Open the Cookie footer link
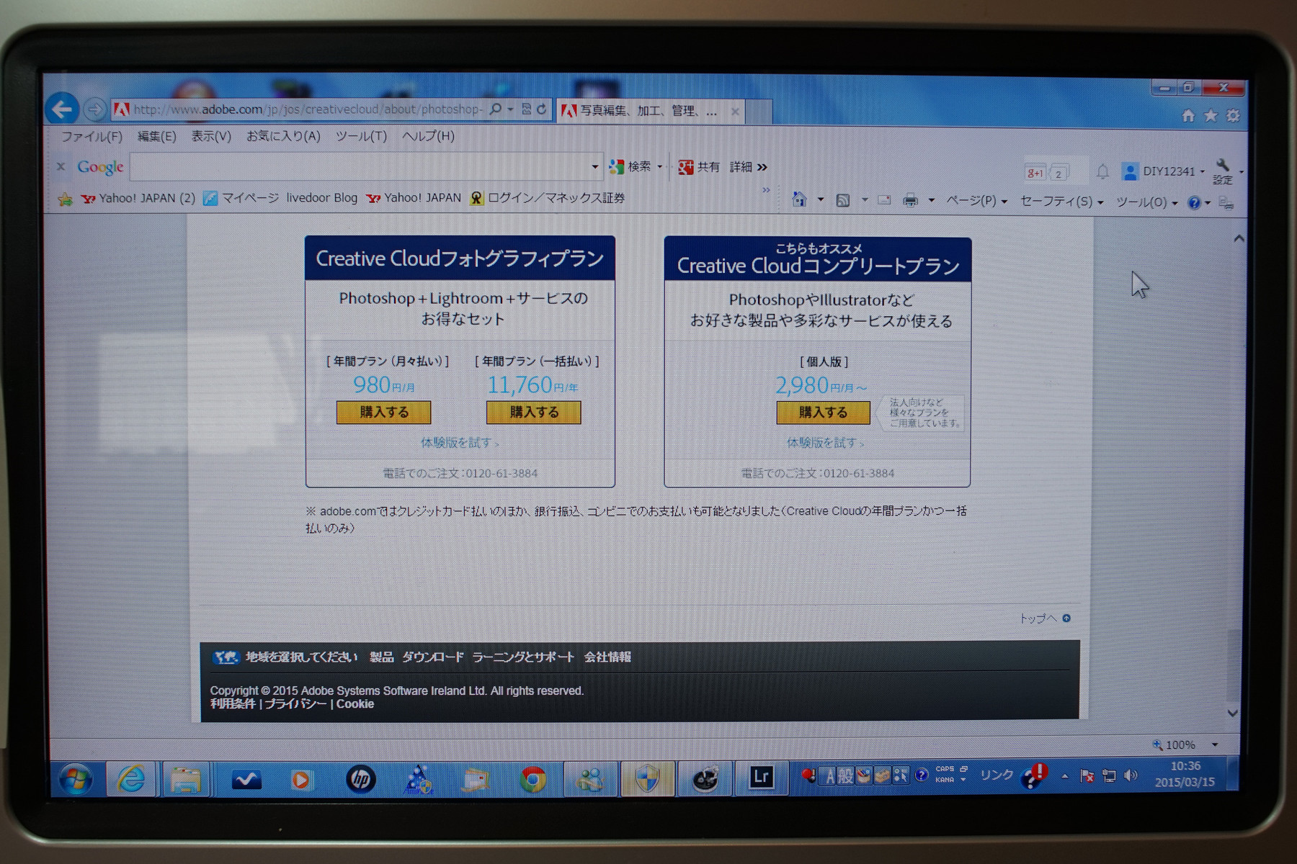This screenshot has width=1297, height=864. pyautogui.click(x=355, y=704)
